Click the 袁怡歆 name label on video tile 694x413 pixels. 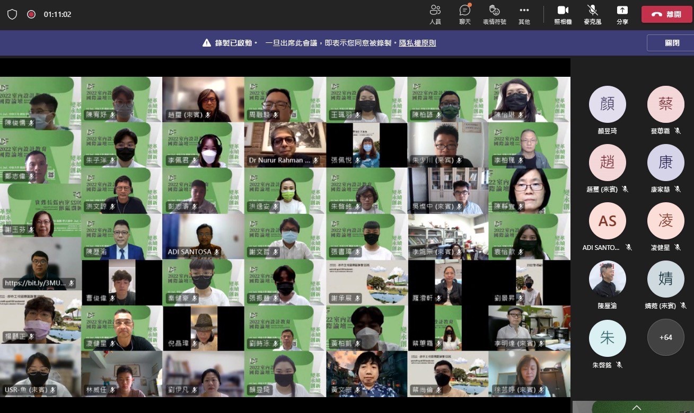pos(504,253)
